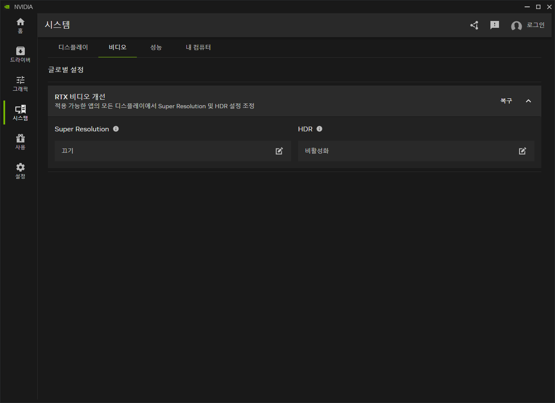Collapse the RTX 비디오 개선 section chevron
This screenshot has height=403, width=555.
528,101
